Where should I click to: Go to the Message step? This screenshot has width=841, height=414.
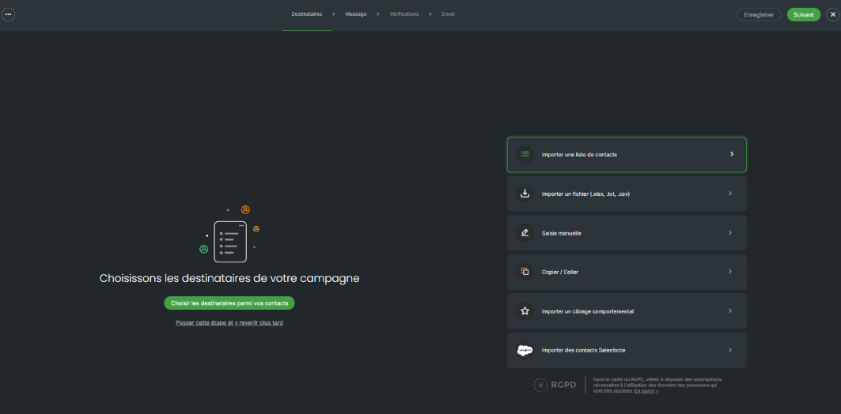[355, 14]
